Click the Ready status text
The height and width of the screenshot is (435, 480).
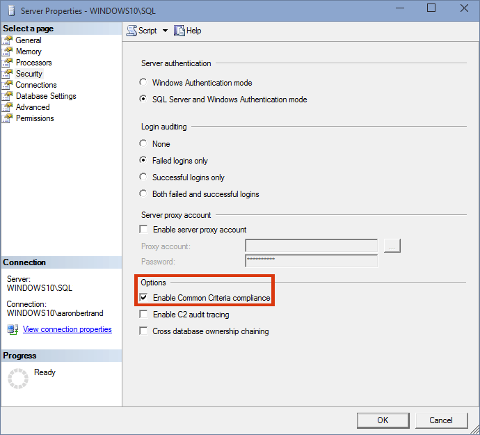pos(45,372)
